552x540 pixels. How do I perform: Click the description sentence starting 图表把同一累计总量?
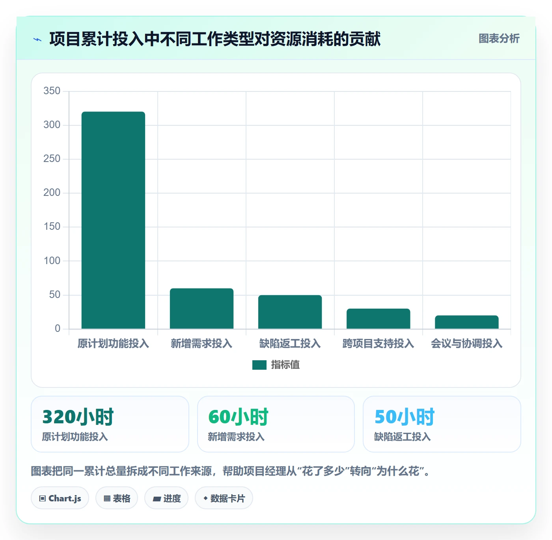[230, 471]
